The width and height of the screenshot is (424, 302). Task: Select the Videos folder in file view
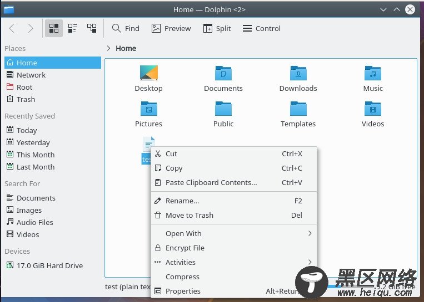coord(373,109)
